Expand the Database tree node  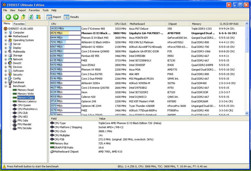6,82
